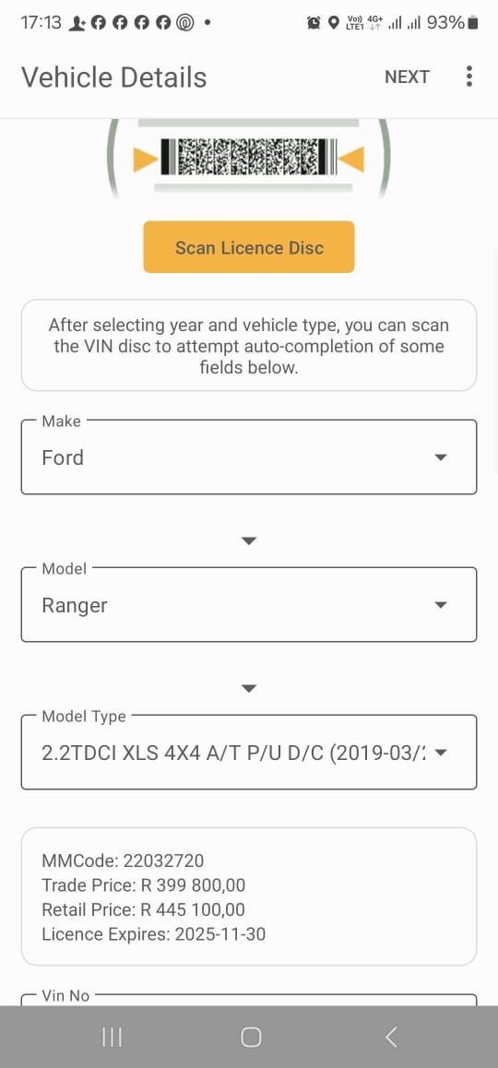Tap the small chevron below Make field
This screenshot has height=1068, width=498.
(x=249, y=540)
